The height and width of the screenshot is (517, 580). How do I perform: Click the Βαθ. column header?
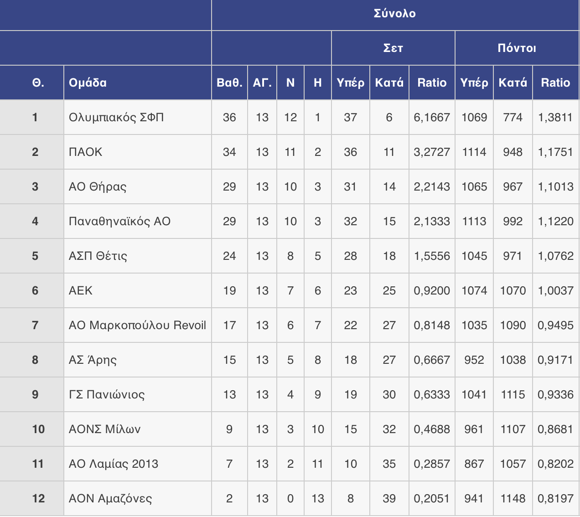point(229,83)
